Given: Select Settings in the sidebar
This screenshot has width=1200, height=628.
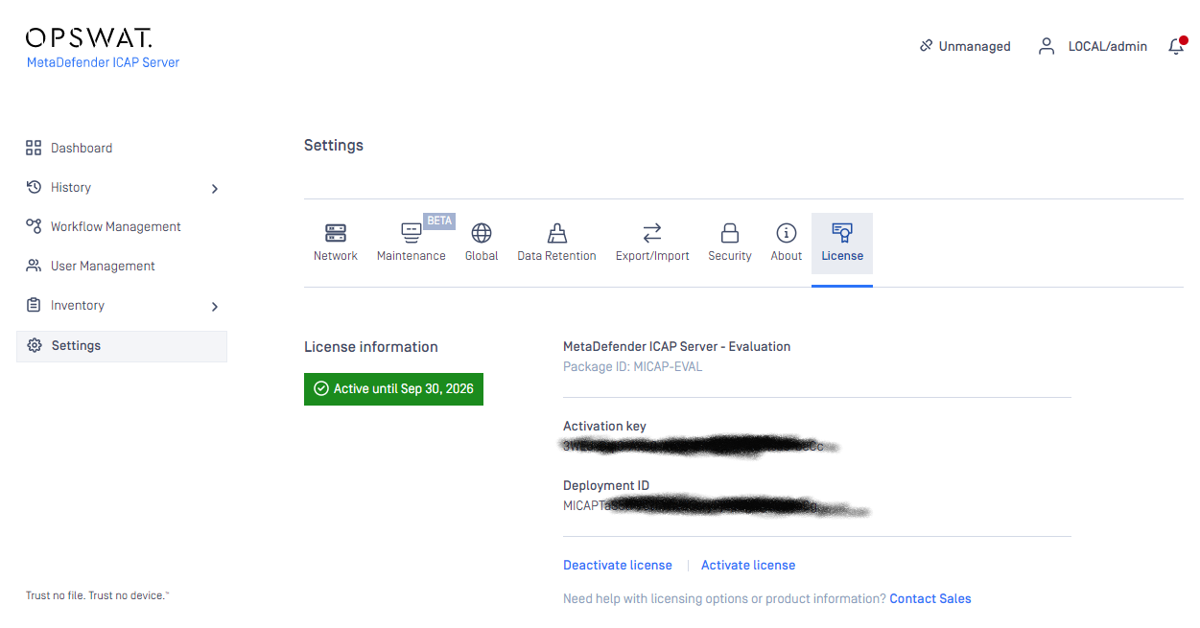Looking at the screenshot, I should click(122, 346).
